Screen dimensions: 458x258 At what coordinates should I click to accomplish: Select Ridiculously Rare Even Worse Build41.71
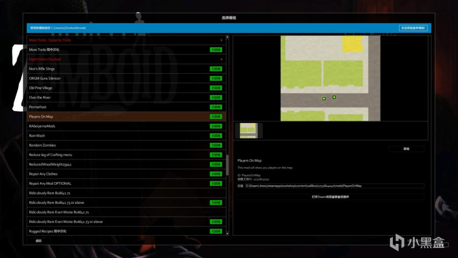point(126,212)
